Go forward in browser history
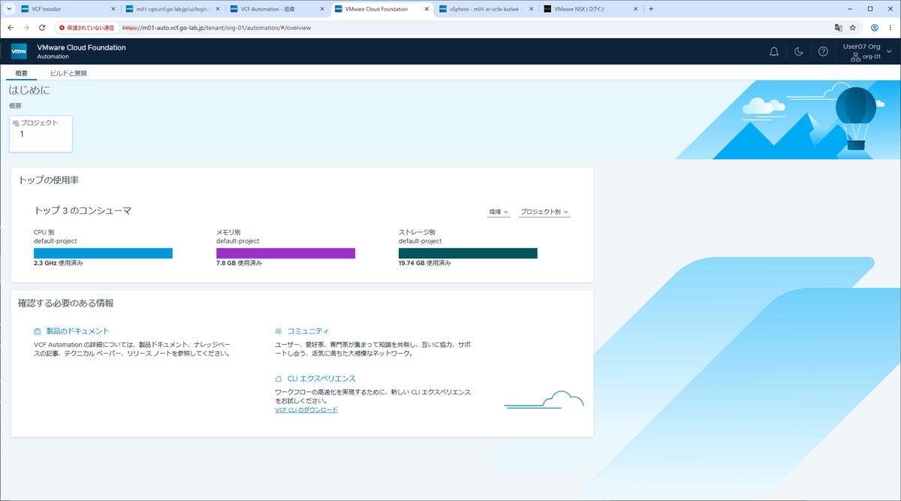 pos(26,27)
